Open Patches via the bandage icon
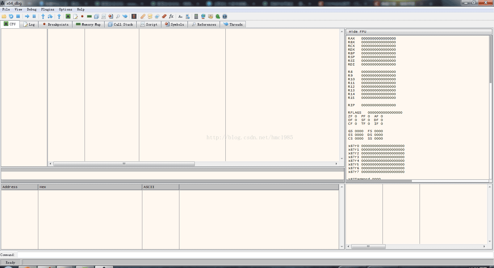 pos(143,16)
